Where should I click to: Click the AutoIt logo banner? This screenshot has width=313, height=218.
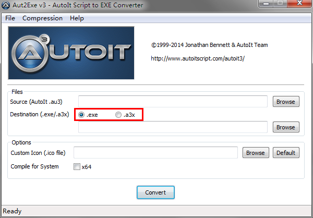coord(71,53)
